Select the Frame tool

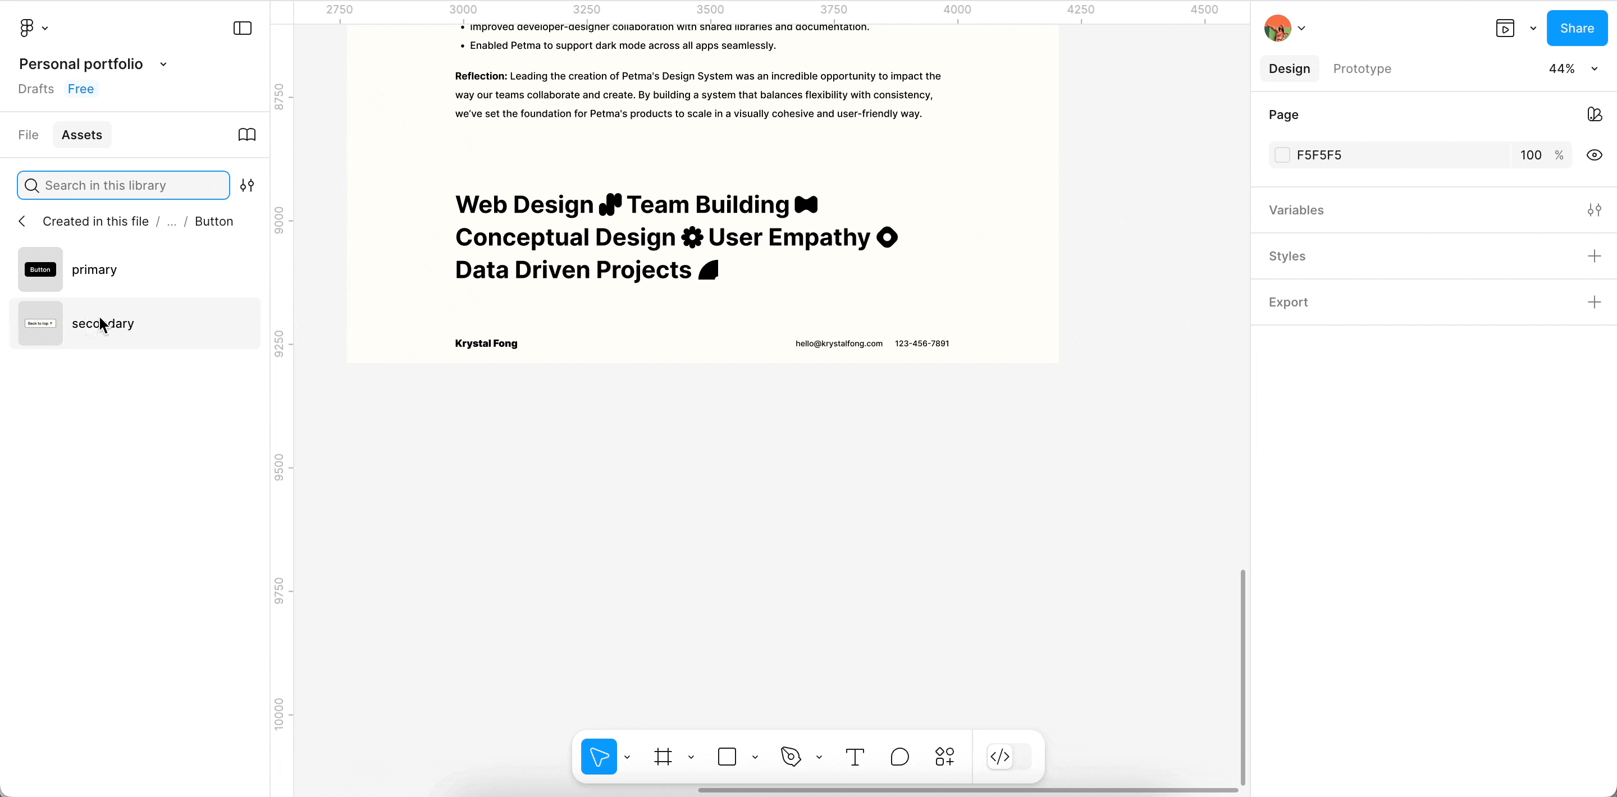tap(663, 757)
